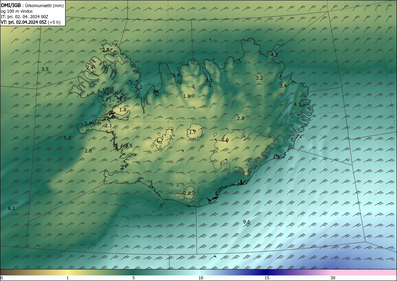
Task: Click the 4.1 value on the map
Action: coord(297,104)
